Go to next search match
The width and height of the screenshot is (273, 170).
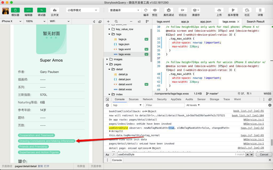251,155
